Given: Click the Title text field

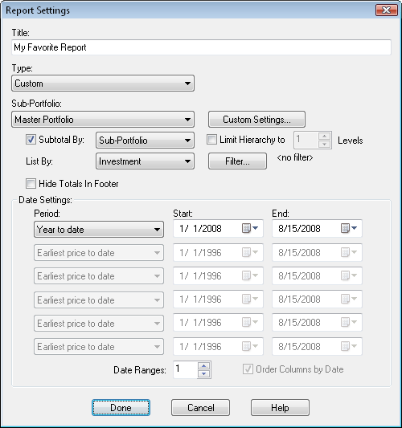Looking at the screenshot, I should click(x=202, y=47).
